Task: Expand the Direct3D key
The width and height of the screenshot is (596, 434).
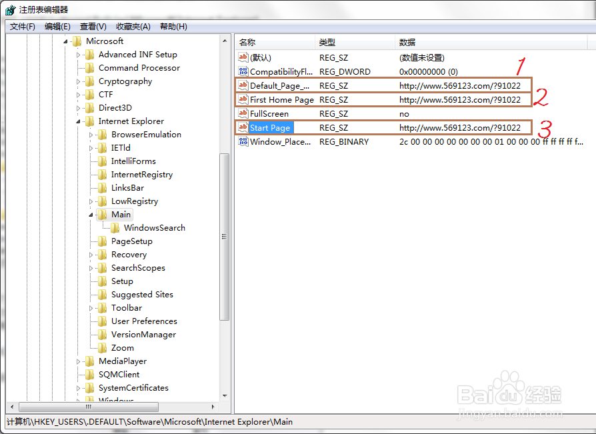Action: (78, 108)
